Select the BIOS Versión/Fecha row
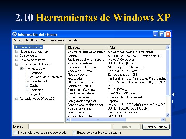Screen dimensions: 186x139 click(116, 82)
